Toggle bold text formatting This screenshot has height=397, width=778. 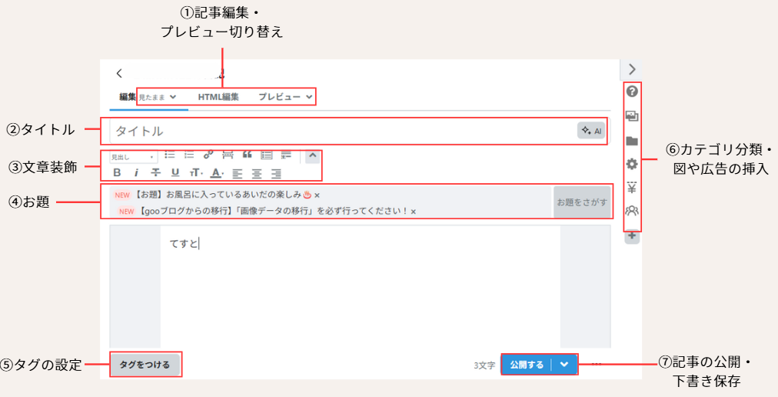click(x=118, y=172)
